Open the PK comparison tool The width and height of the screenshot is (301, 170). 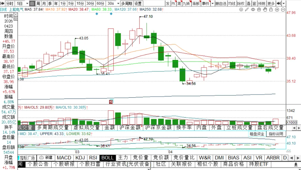pos(173,3)
